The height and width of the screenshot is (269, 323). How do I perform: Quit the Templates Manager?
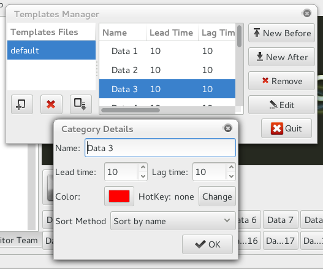click(x=286, y=128)
